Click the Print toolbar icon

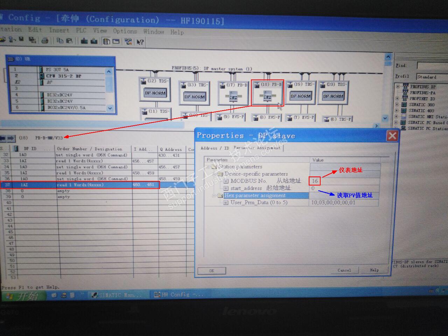point(45,41)
